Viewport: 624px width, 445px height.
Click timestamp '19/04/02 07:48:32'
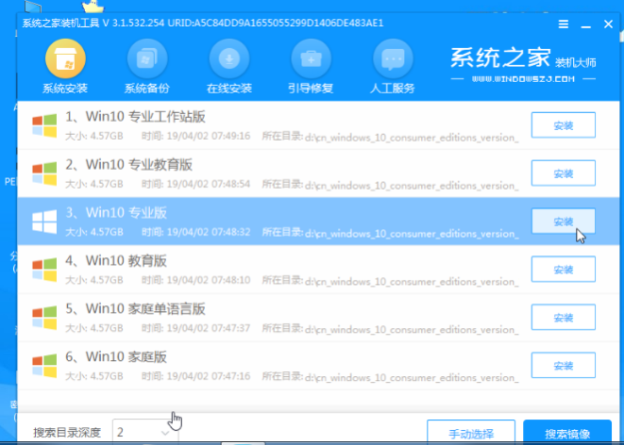(209, 233)
